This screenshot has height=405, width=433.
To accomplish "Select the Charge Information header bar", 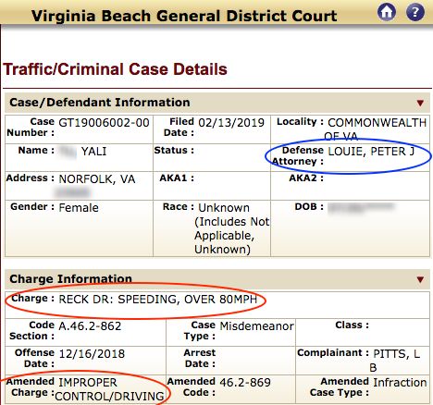I will (x=217, y=279).
